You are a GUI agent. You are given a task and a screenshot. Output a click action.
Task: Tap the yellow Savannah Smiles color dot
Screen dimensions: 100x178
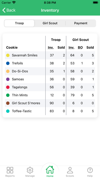pyautogui.click(x=8, y=55)
